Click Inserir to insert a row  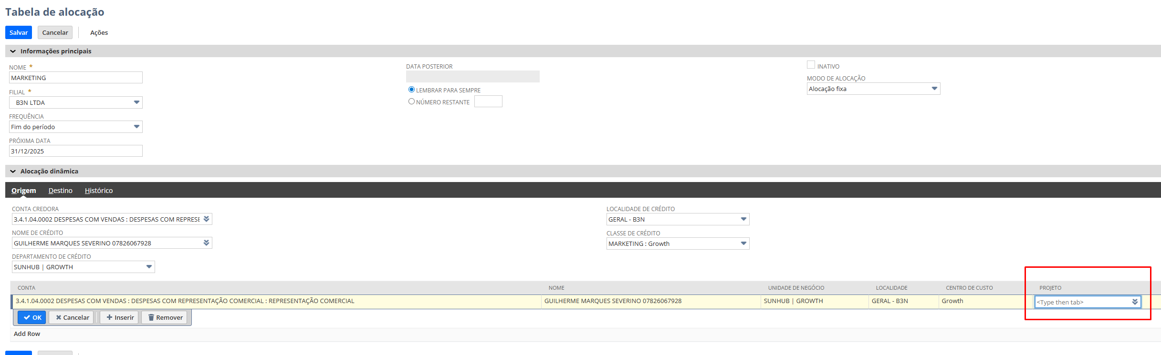pyautogui.click(x=120, y=318)
